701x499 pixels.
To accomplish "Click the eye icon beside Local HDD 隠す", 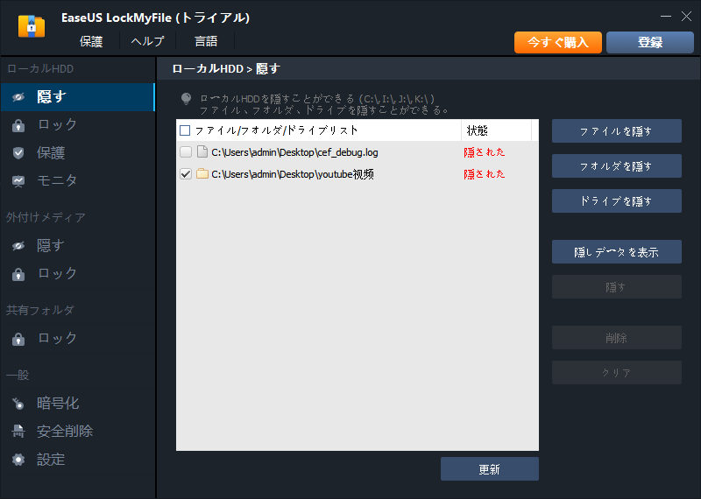I will [18, 97].
